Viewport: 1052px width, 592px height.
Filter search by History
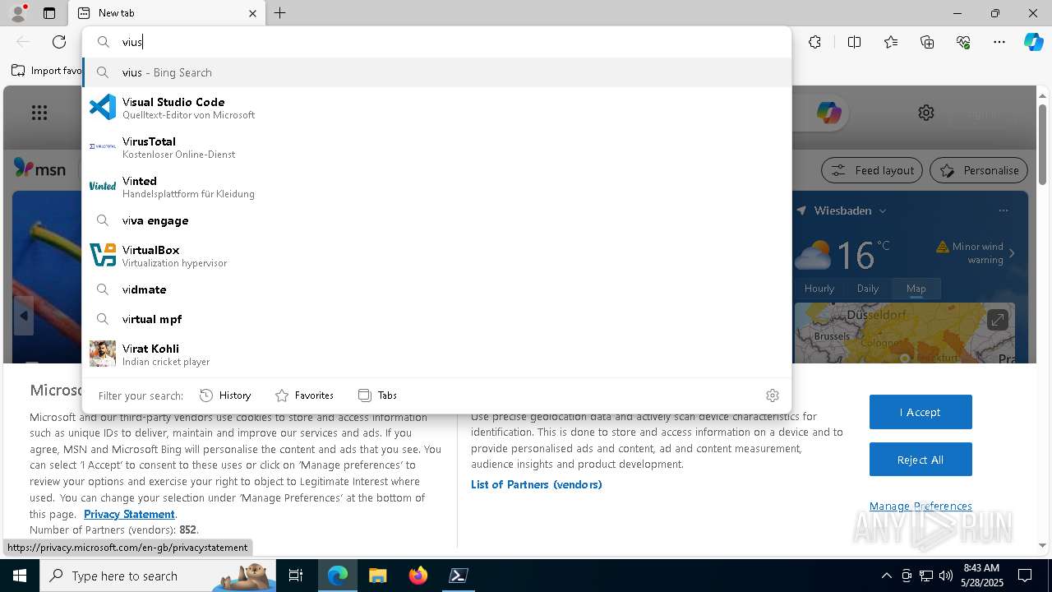(225, 395)
